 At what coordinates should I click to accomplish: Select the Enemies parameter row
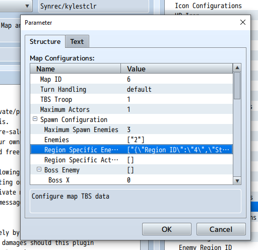(x=132, y=140)
